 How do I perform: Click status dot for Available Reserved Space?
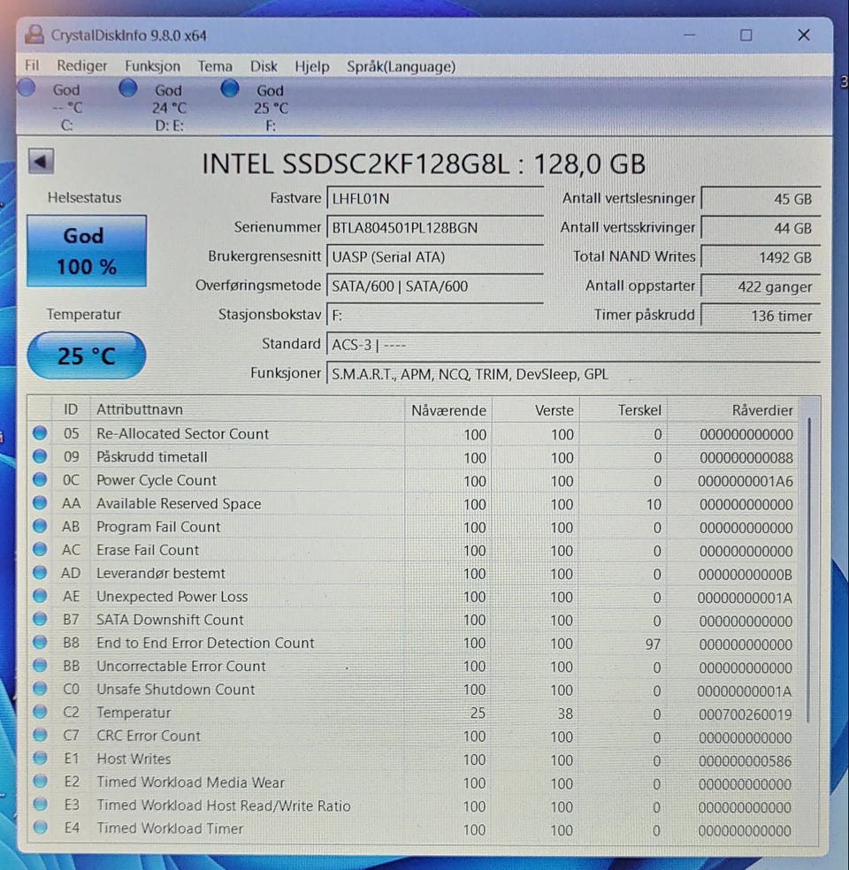[x=40, y=503]
